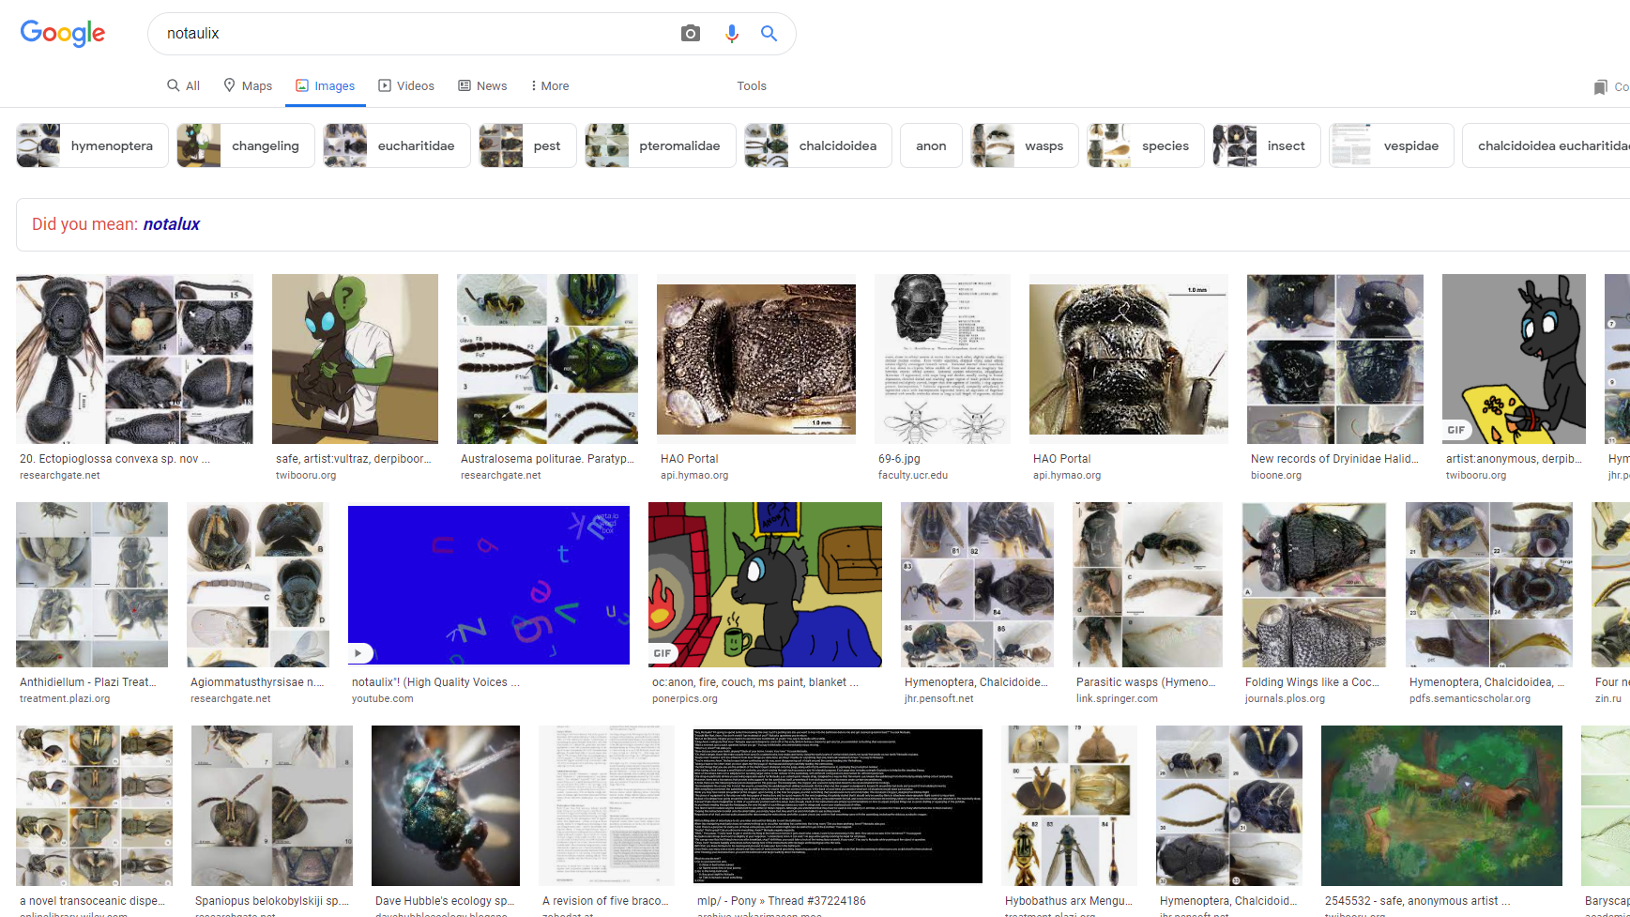
Task: Start voice search with microphone icon
Action: click(x=732, y=34)
